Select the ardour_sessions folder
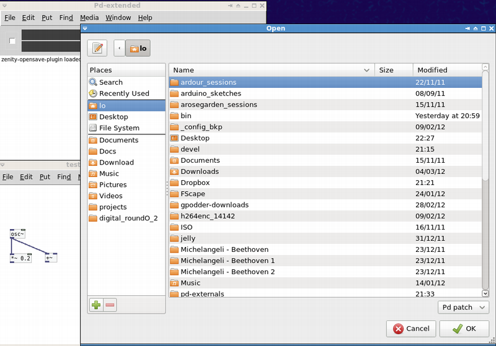 click(325, 82)
